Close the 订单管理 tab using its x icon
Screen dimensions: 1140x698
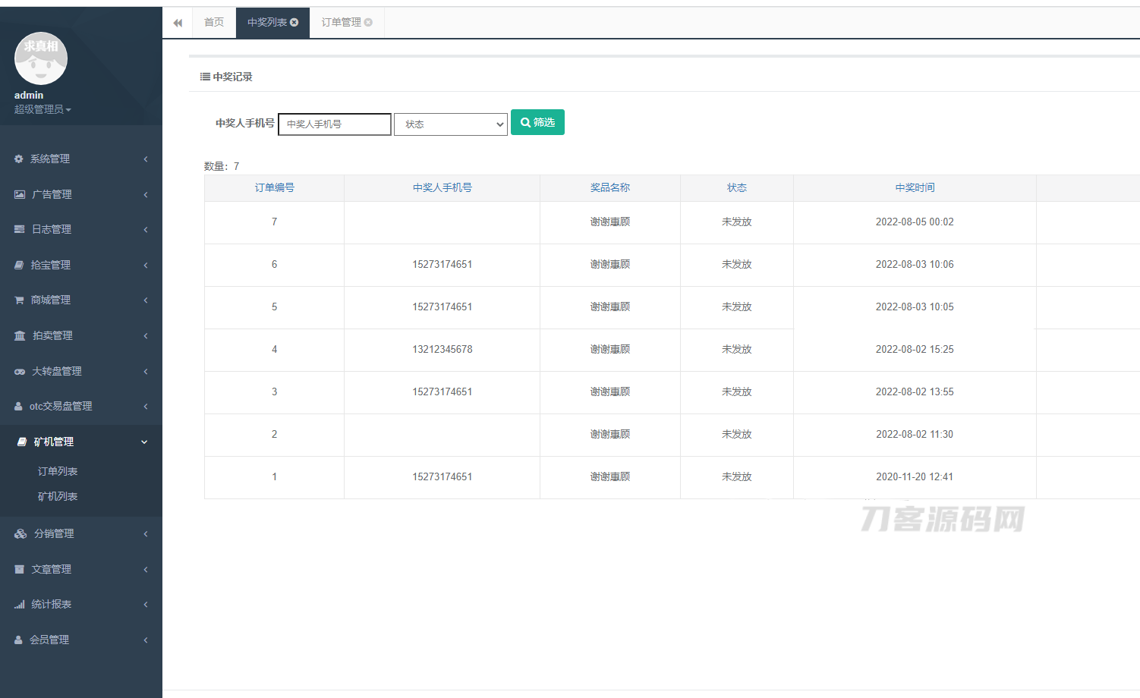pyautogui.click(x=368, y=23)
